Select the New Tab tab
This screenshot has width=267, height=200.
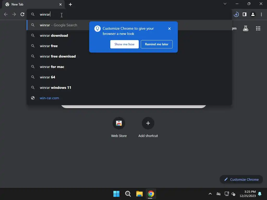tap(33, 4)
